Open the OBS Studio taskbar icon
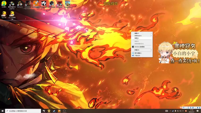 [x=64, y=111]
